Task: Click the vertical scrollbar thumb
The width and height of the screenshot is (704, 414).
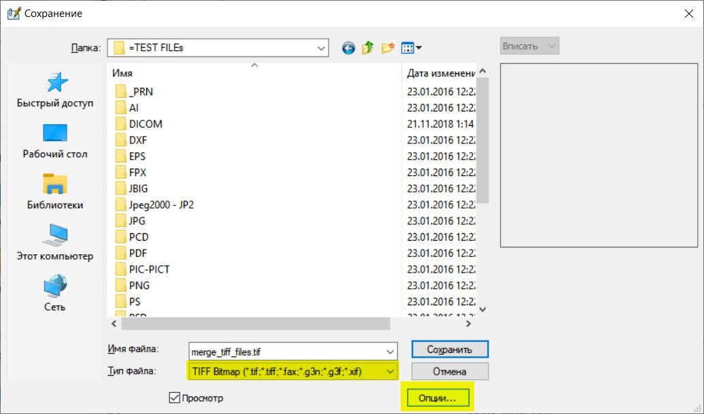Action: [483, 141]
